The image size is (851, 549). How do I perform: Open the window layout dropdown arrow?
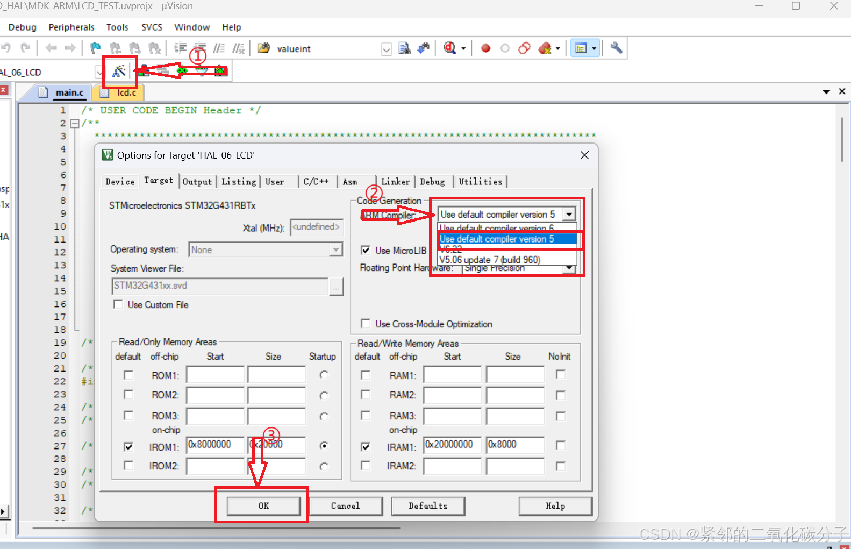coord(594,49)
